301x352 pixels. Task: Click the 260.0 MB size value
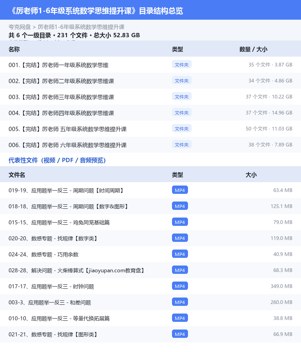(282, 302)
